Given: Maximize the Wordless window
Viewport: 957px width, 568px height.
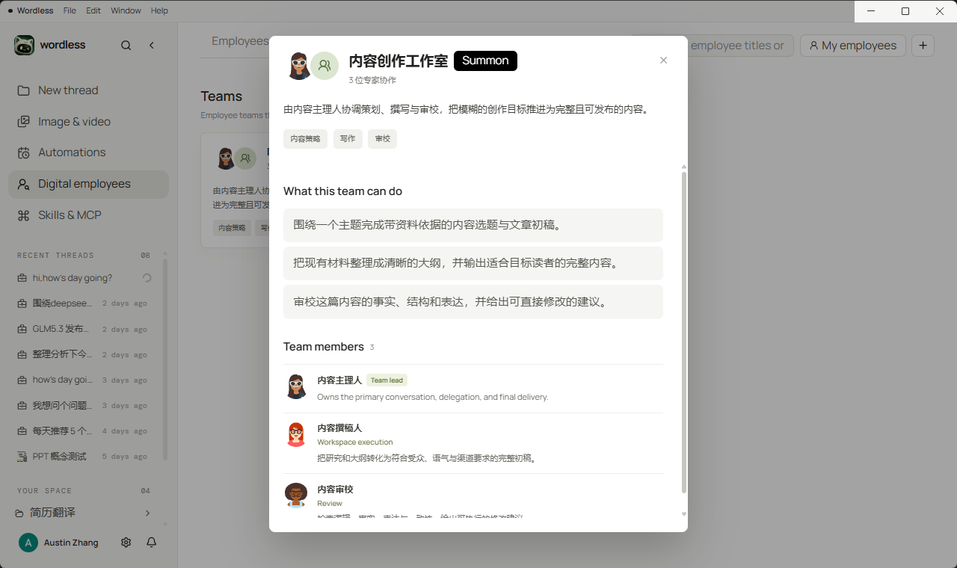Looking at the screenshot, I should click(x=905, y=11).
